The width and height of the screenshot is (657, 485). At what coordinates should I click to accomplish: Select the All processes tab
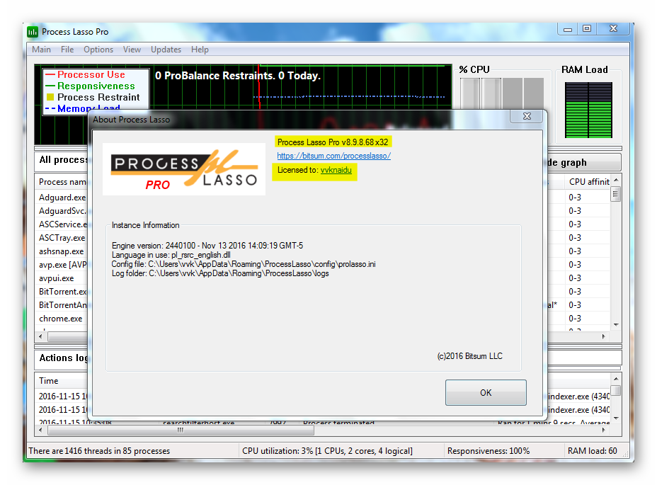coord(63,160)
